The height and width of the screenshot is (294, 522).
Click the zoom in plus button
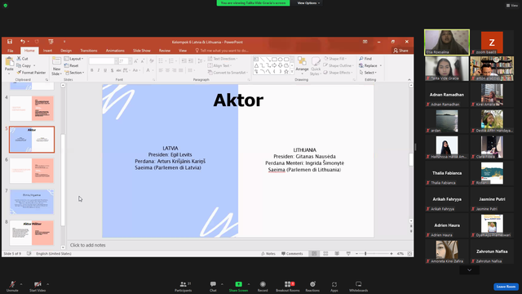[391, 254]
